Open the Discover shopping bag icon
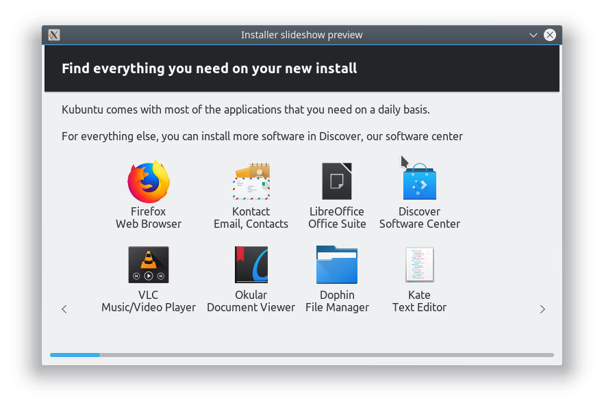The height and width of the screenshot is (407, 604). point(420,181)
